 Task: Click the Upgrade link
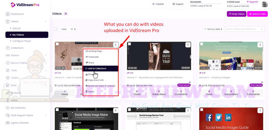click(252, 2)
